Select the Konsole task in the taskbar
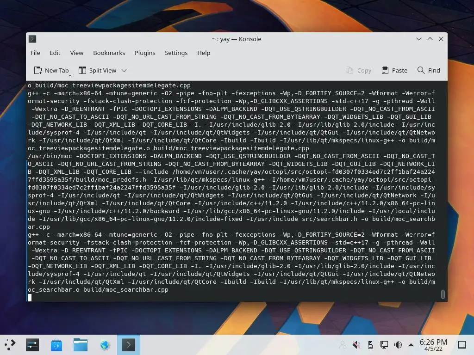This screenshot has width=474, height=355. (129, 345)
